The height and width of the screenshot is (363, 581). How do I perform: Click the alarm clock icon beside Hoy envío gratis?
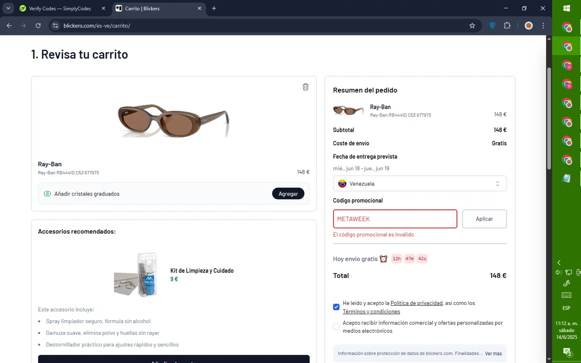pos(383,259)
